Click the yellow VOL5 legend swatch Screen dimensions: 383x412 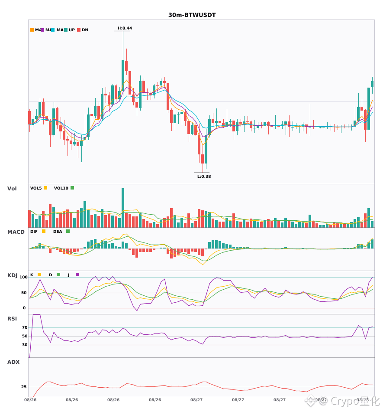45,188
